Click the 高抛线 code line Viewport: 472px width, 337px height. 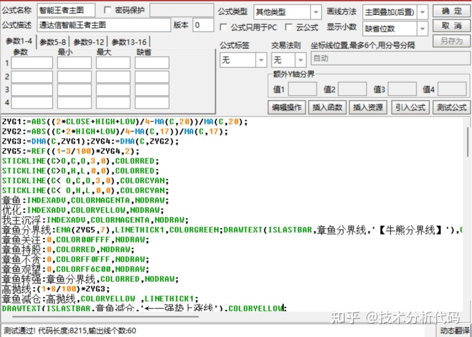(x=56, y=289)
